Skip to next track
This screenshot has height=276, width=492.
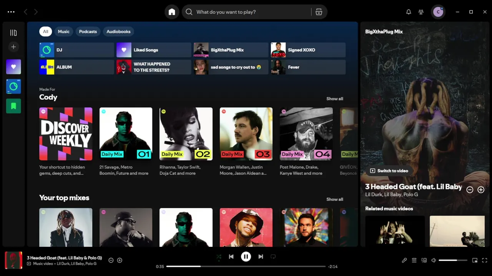tap(261, 257)
